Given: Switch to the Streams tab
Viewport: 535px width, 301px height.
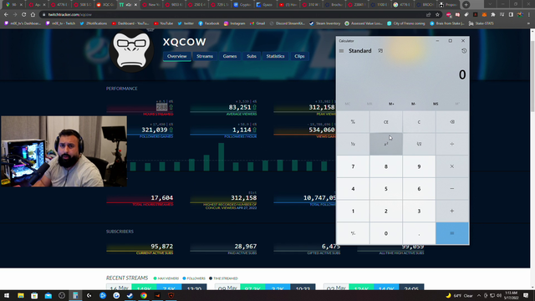Looking at the screenshot, I should click(x=204, y=56).
